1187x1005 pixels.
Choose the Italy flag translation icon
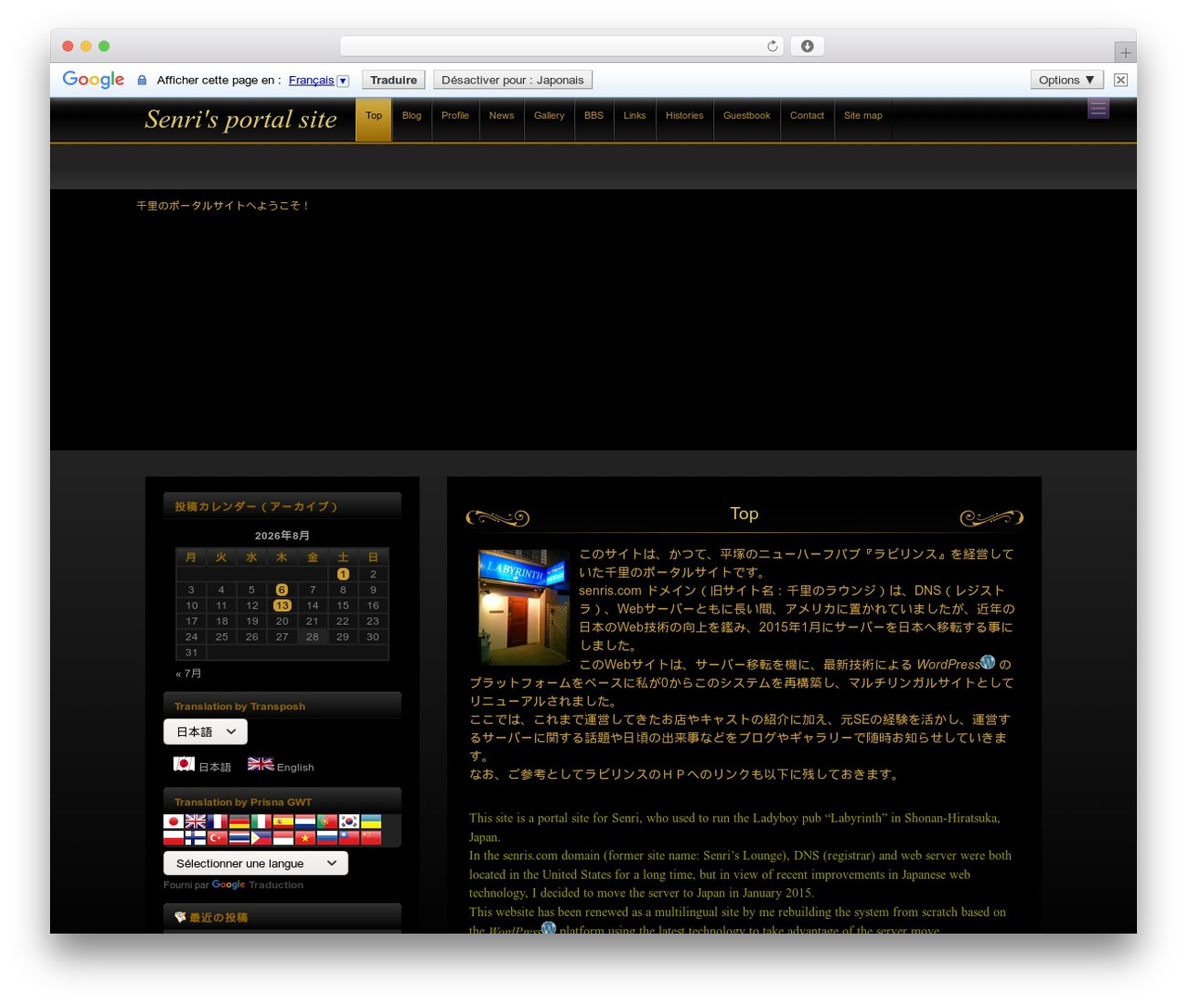pos(262,821)
